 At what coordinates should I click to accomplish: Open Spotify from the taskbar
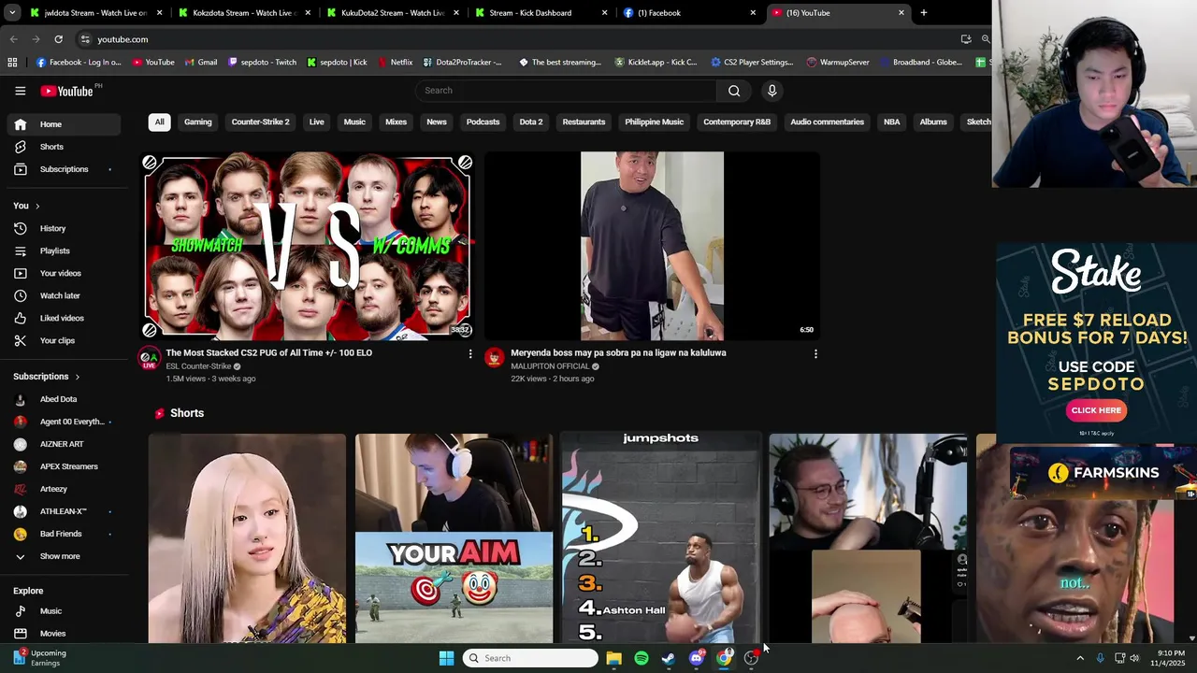[x=642, y=658]
